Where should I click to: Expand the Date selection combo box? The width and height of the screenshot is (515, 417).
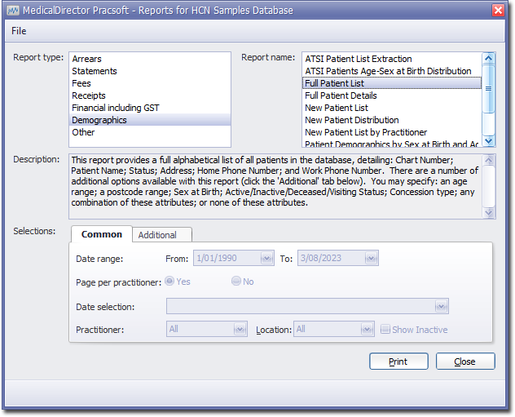coord(441,307)
